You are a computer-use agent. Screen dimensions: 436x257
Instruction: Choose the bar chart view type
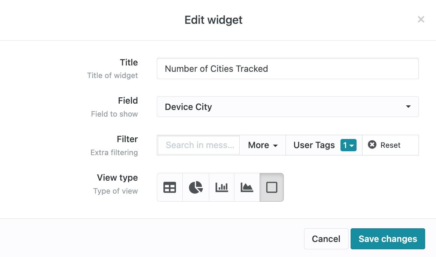pyautogui.click(x=221, y=187)
